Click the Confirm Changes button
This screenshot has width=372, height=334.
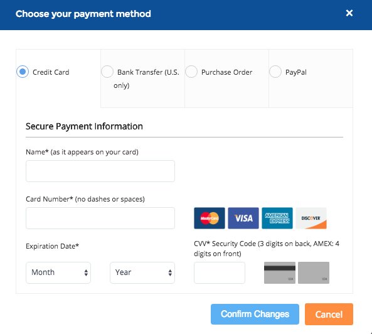click(255, 314)
